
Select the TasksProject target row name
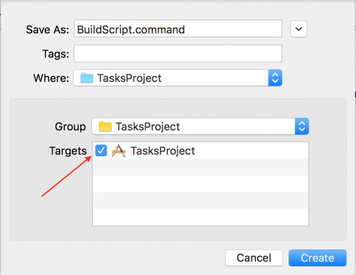coord(163,151)
